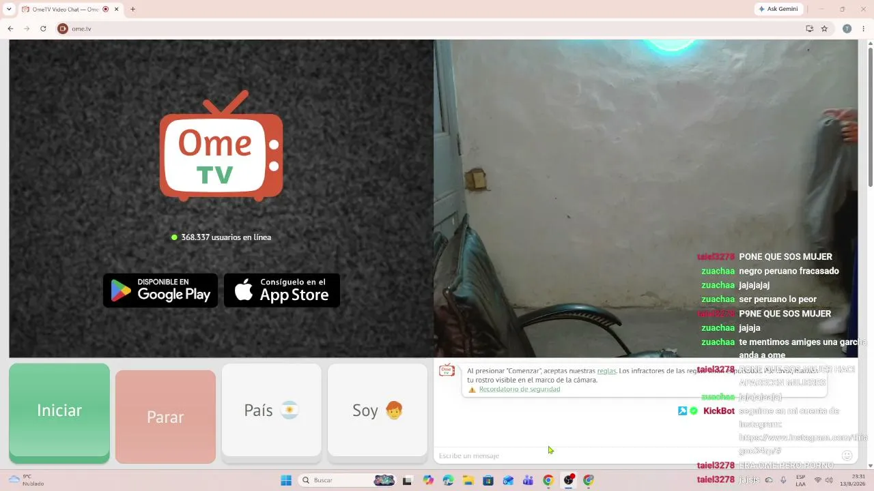Screen dimensions: 874x491
Task: Click the webcam video feed
Action: click(645, 198)
